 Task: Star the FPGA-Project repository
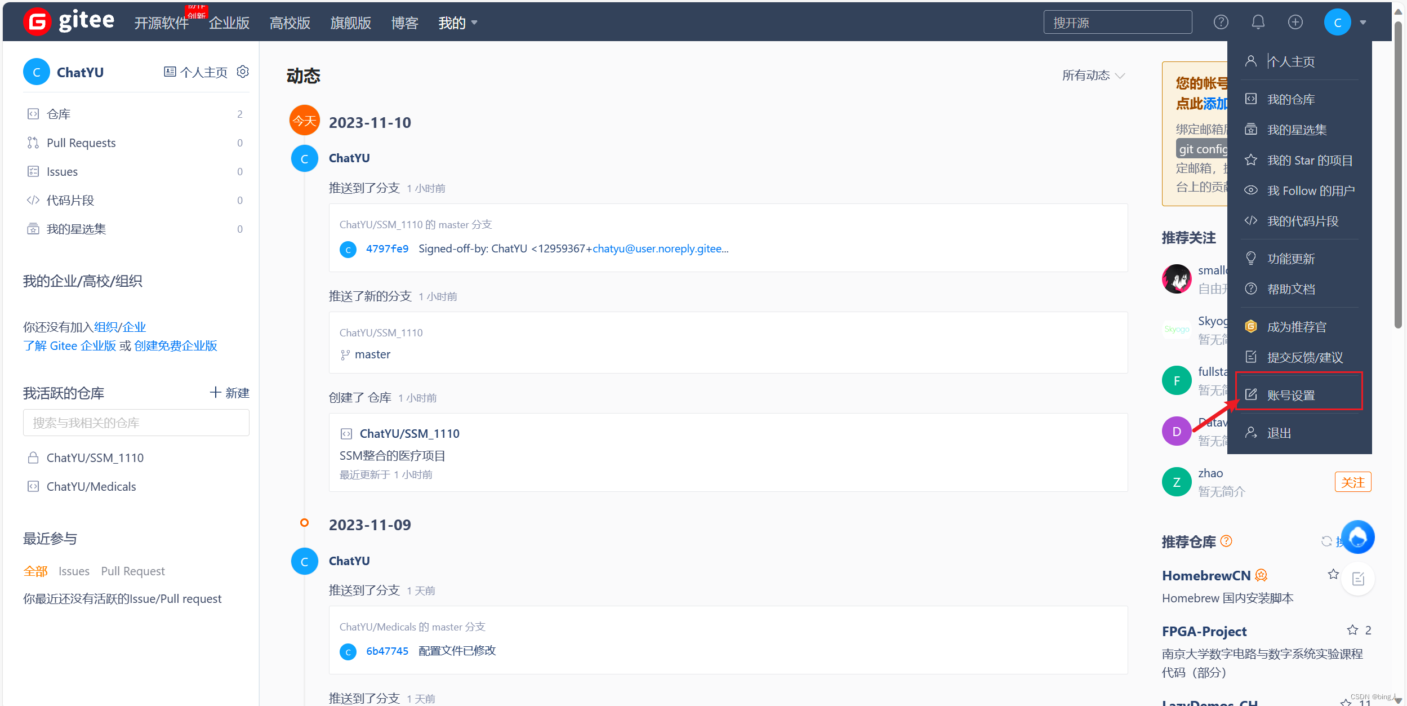[1352, 630]
